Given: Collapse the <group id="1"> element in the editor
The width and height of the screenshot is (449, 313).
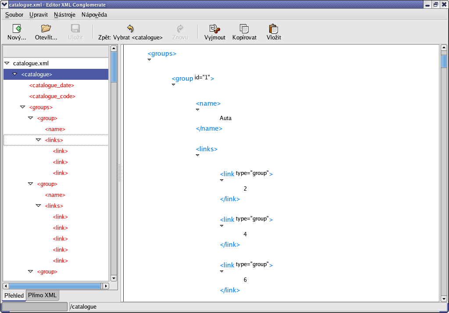Looking at the screenshot, I should (174, 85).
